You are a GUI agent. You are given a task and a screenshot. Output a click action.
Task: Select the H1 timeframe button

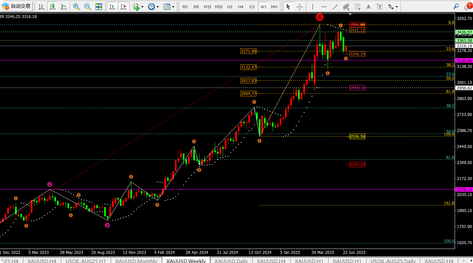pyautogui.click(x=230, y=7)
